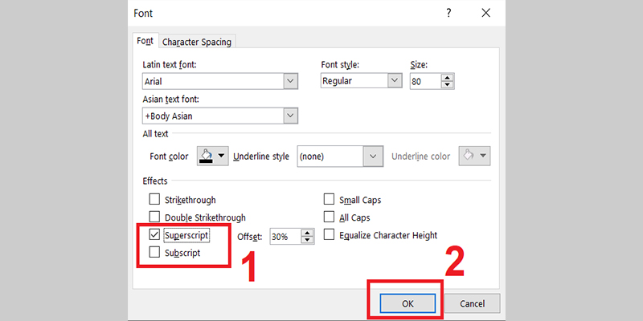Decrease the Offset percentage down arrow

(307, 241)
